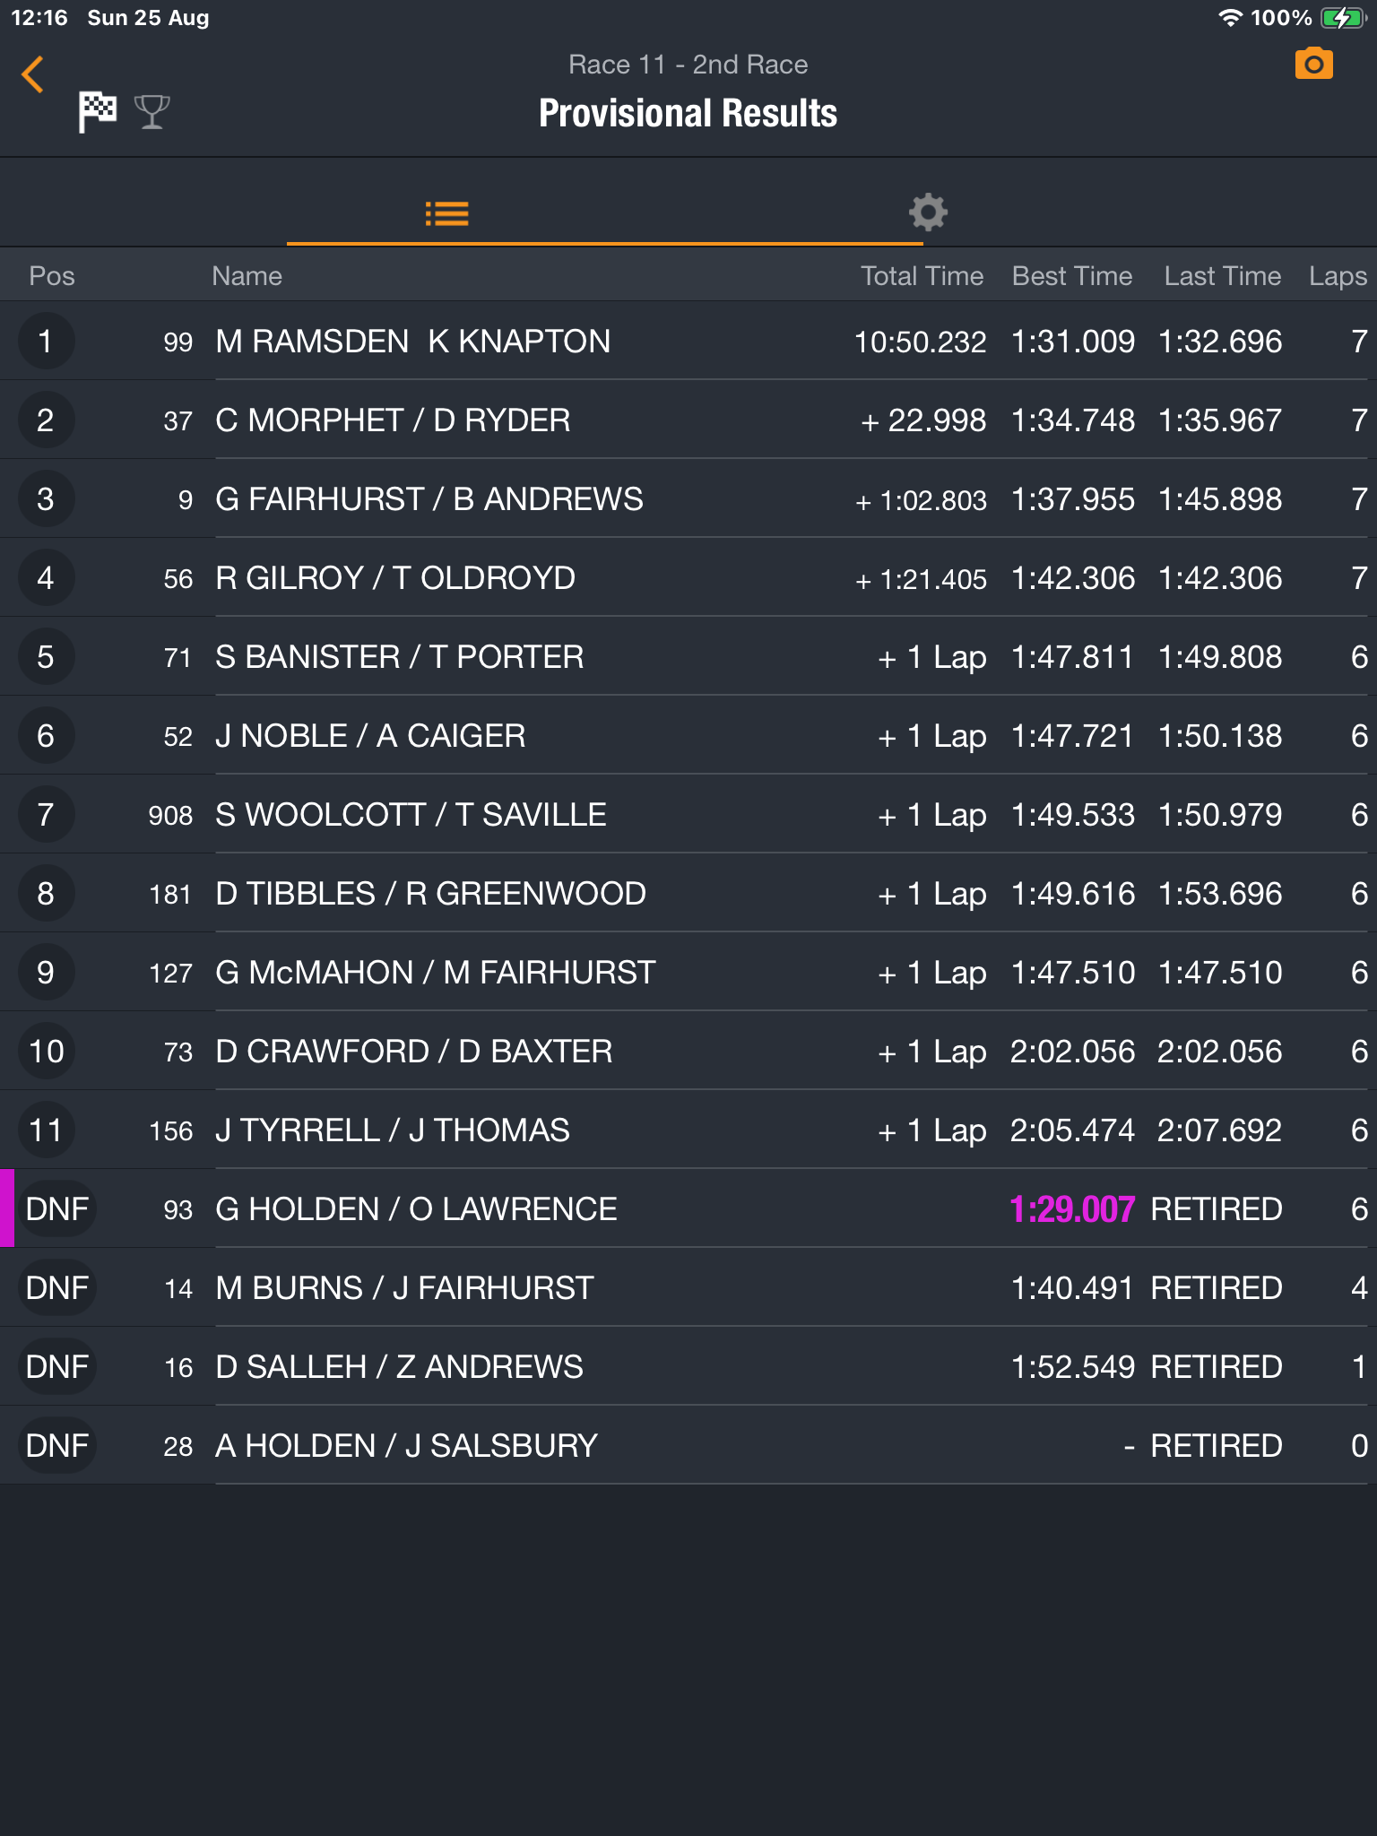The image size is (1377, 1836).
Task: Tap the Wi-Fi icon in status bar
Action: point(1230,18)
